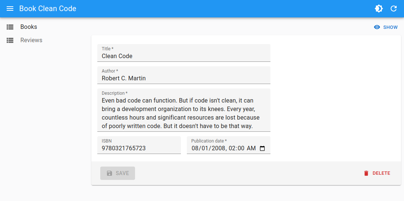This screenshot has height=201, width=404.
Task: Click the 'Publication date *' label
Action: pos(209,141)
